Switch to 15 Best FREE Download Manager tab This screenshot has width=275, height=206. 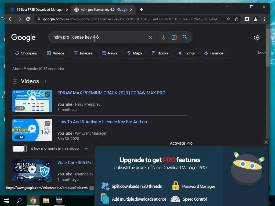39,10
